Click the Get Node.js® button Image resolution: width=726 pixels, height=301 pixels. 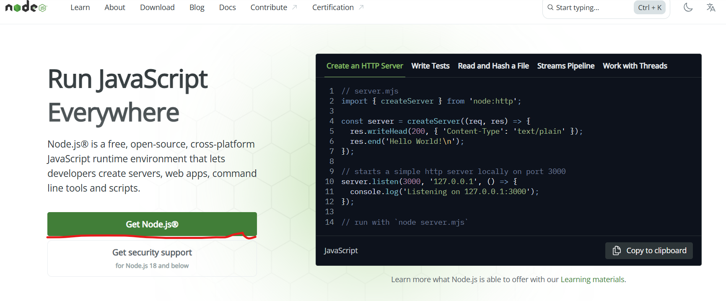(152, 224)
